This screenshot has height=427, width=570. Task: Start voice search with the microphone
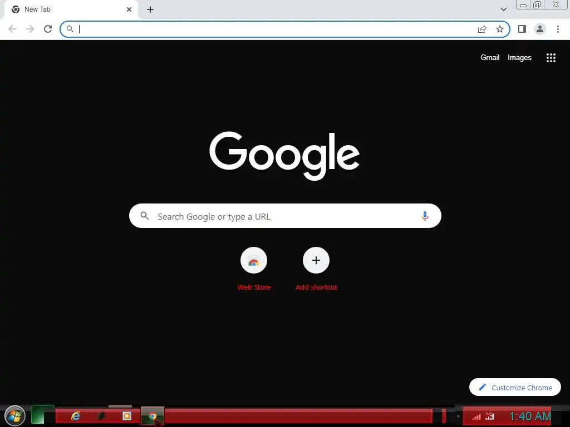(x=425, y=216)
